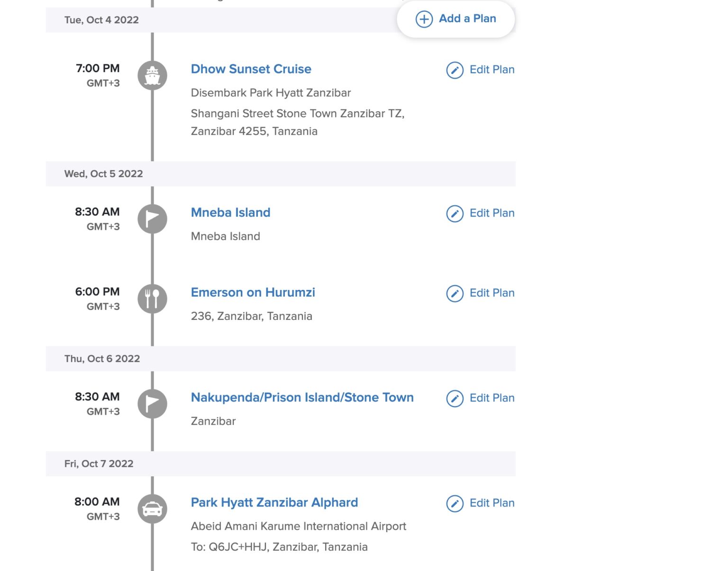
Task: Click the pencil icon for Emerson on Hurumzi
Action: pos(454,293)
